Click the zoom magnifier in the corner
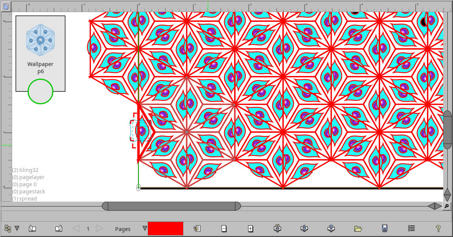Viewport: 453px width, 237px height. point(447,206)
